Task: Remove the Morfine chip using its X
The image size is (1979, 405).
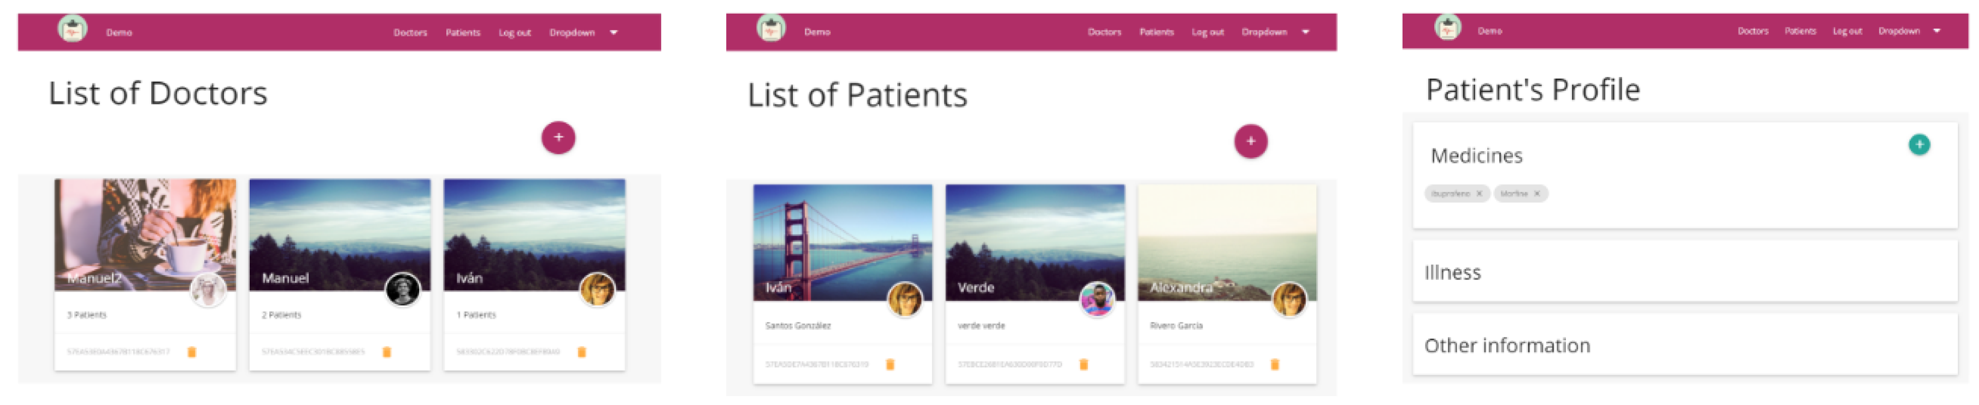Action: tap(1538, 194)
